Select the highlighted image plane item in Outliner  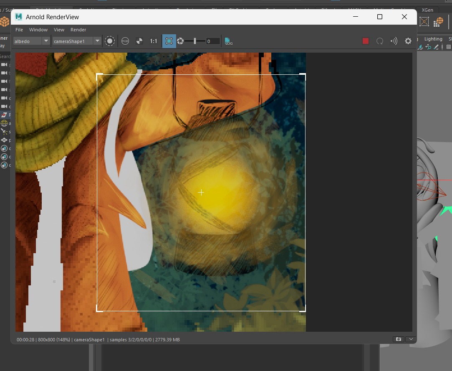coord(5,115)
